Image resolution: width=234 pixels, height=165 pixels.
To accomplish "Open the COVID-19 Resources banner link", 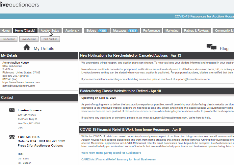I will tap(204, 16).
